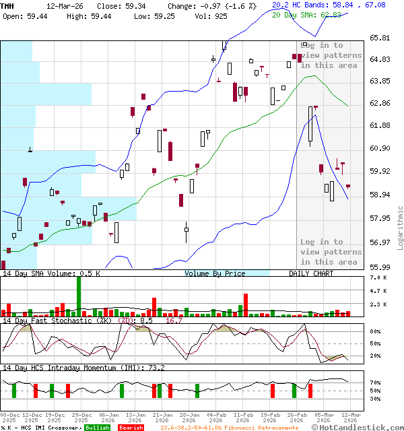Click the tall red volume bar in February
This screenshot has width=404, height=431.
246,304
